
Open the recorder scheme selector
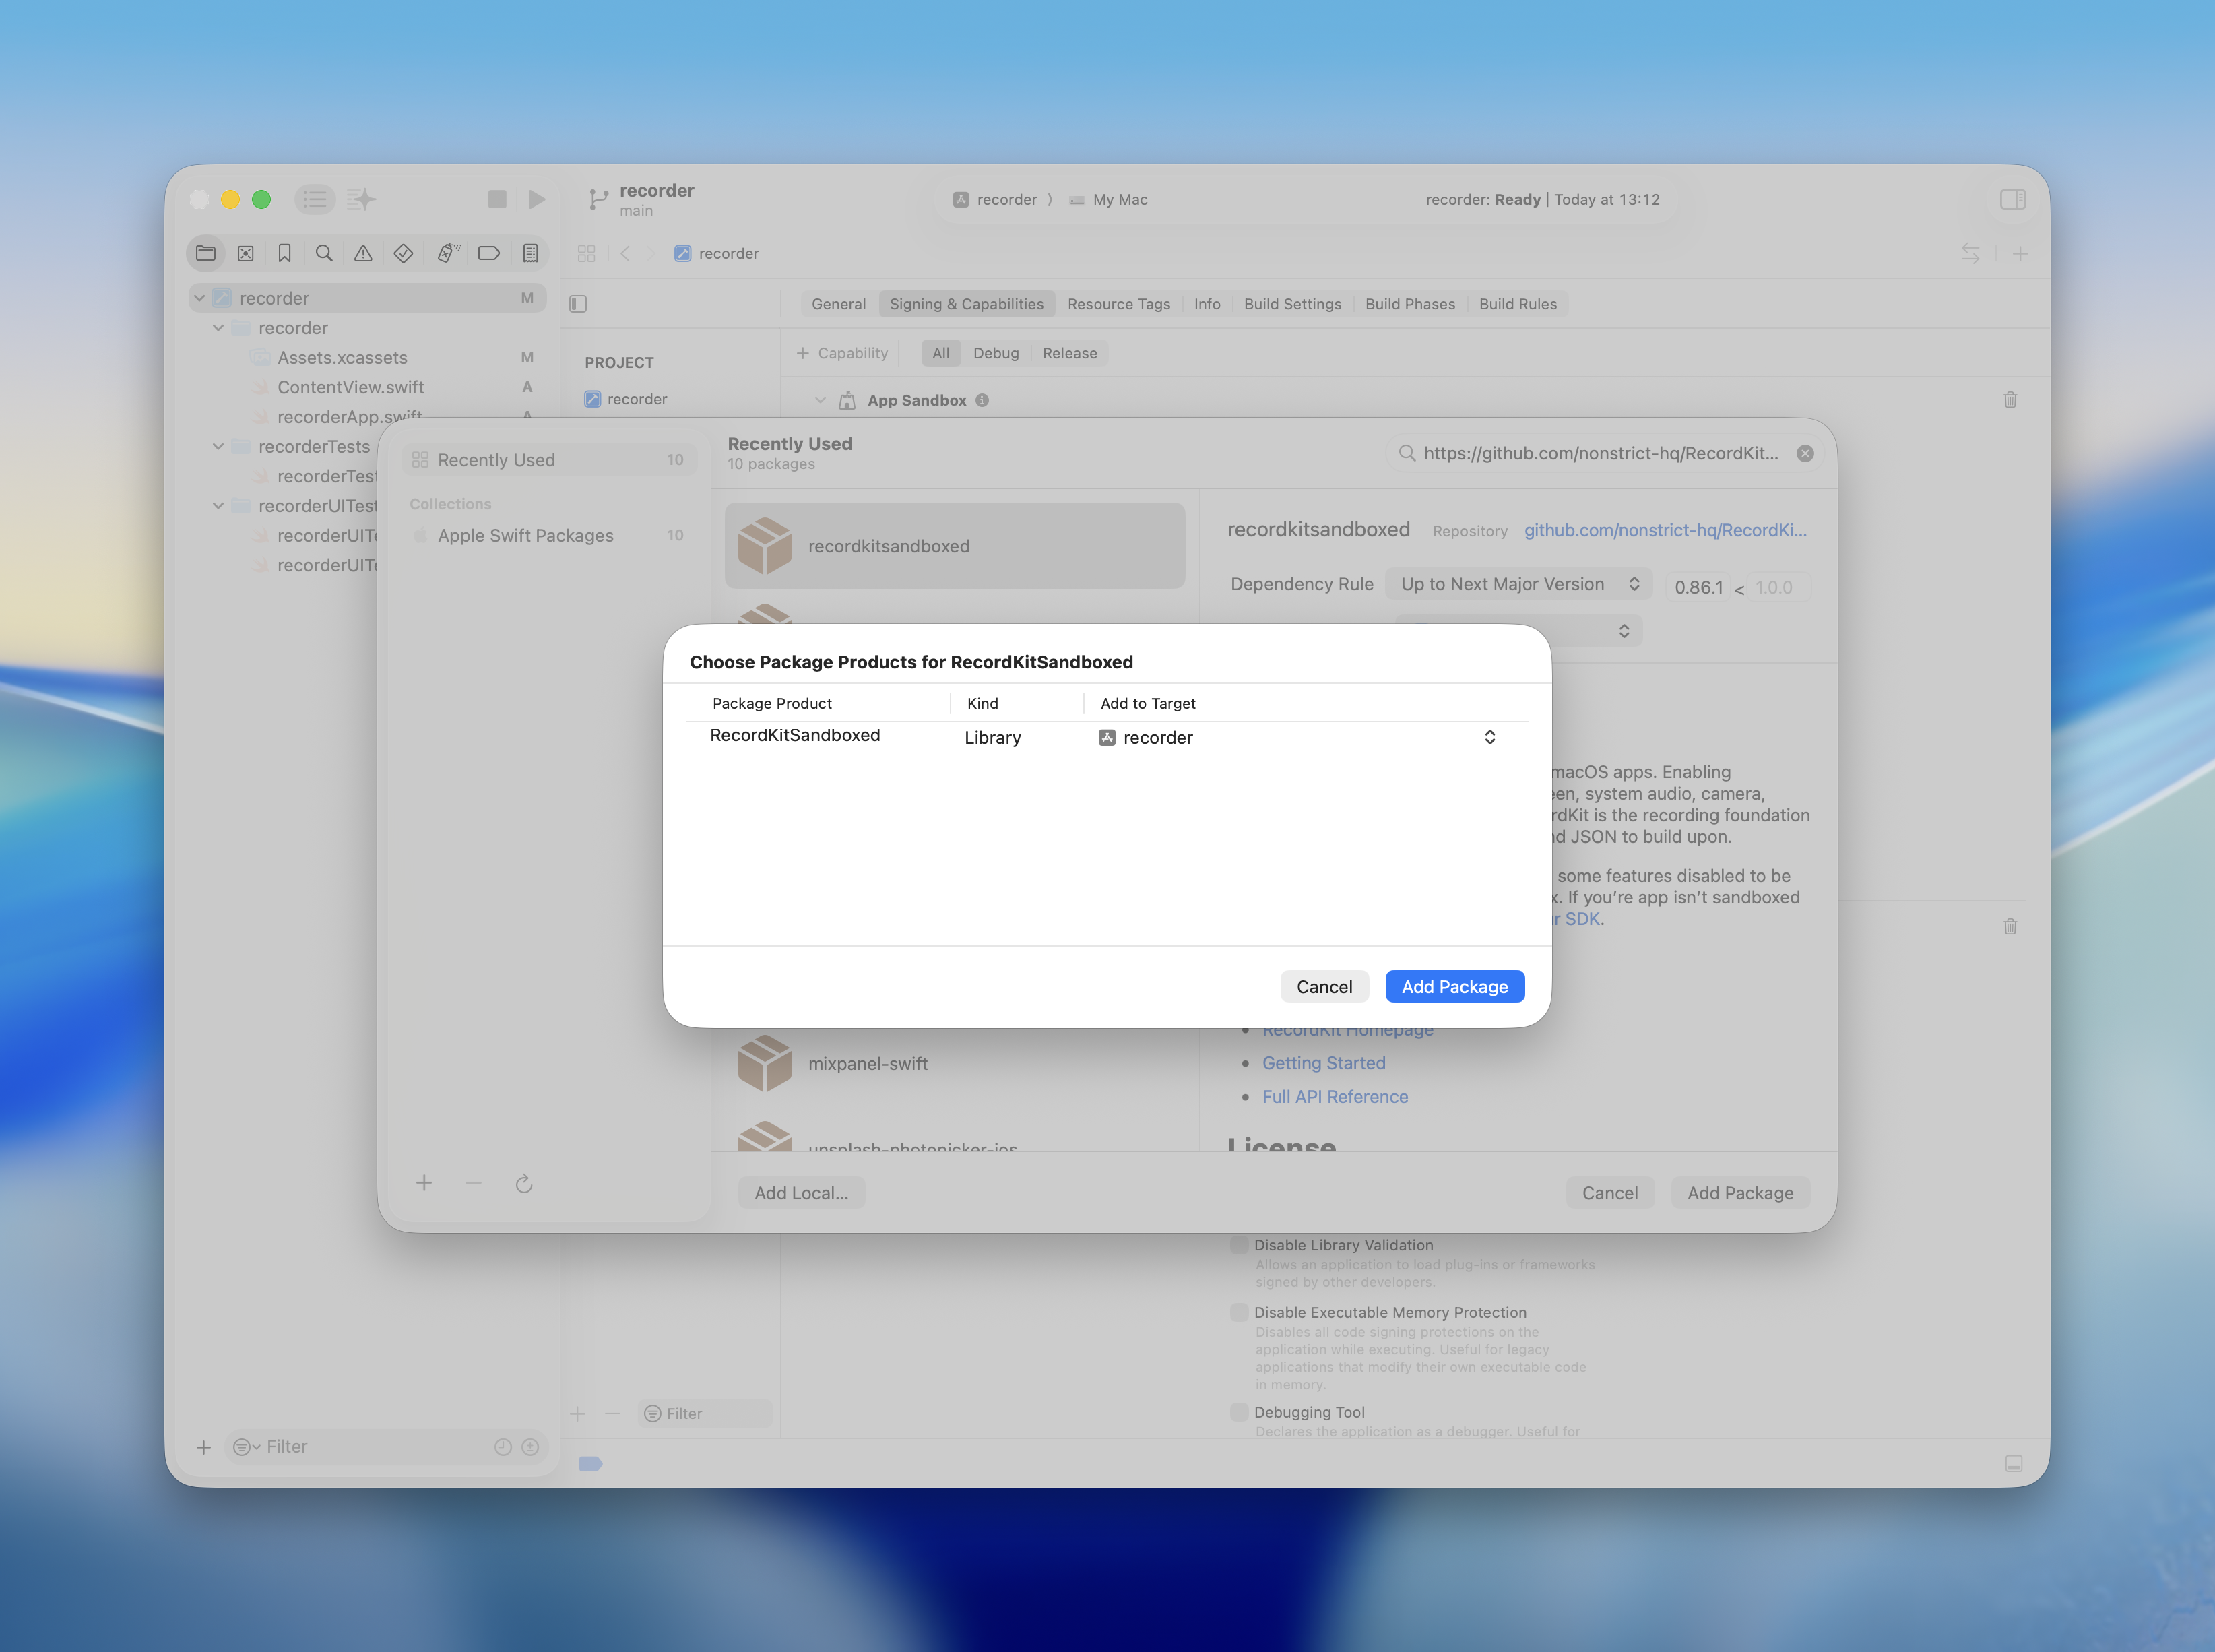tap(995, 200)
